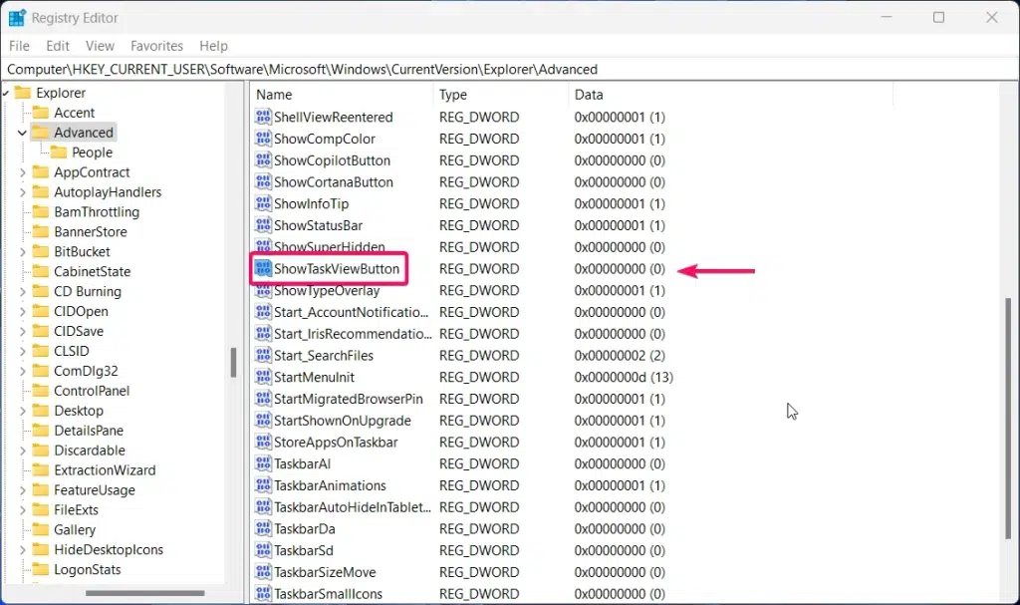The height and width of the screenshot is (605, 1020).
Task: Click the TaskbarAl DWORD value icon
Action: tap(263, 463)
